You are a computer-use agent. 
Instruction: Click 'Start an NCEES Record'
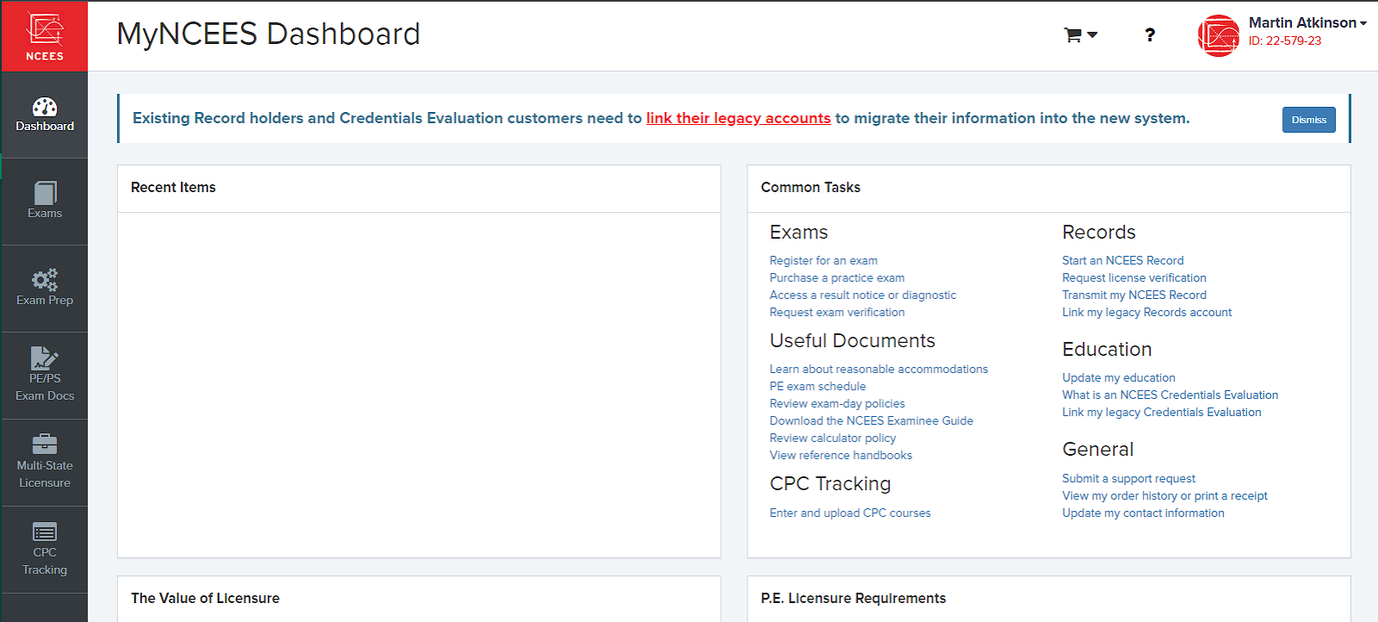[x=1123, y=260]
